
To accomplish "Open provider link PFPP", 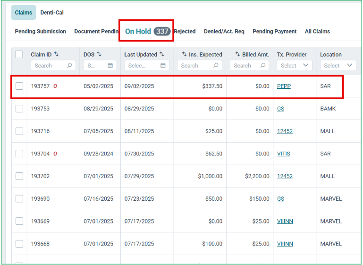I will (x=284, y=86).
